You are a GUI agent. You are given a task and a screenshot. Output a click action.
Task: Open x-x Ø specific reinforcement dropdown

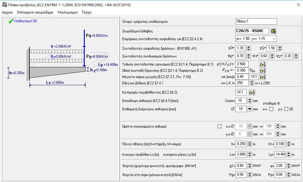pyautogui.click(x=250, y=126)
